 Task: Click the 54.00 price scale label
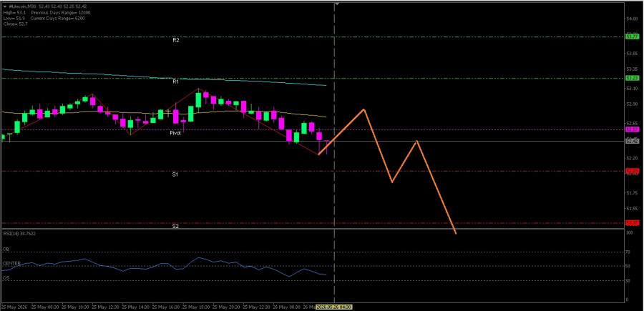pos(632,19)
